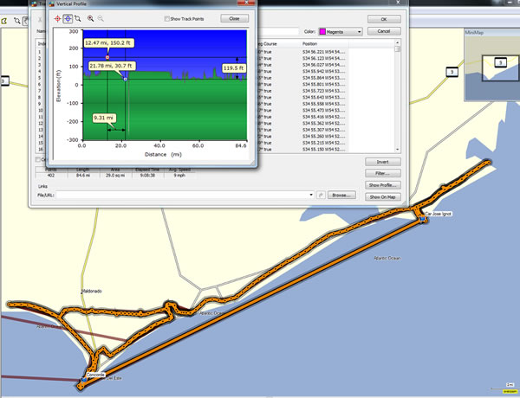Click the Elapsed Time value cell

pyautogui.click(x=147, y=176)
